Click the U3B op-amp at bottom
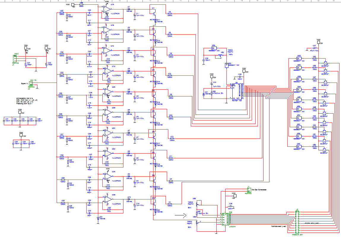 point(107,200)
